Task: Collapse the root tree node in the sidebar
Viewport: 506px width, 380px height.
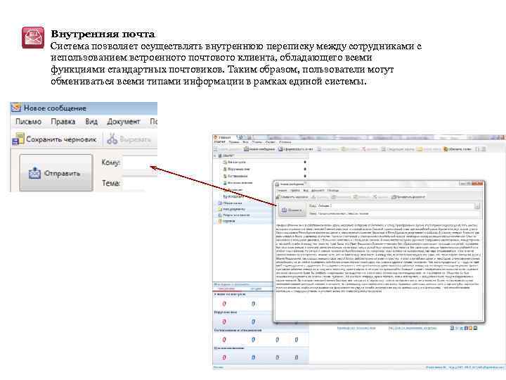Action: (x=216, y=156)
